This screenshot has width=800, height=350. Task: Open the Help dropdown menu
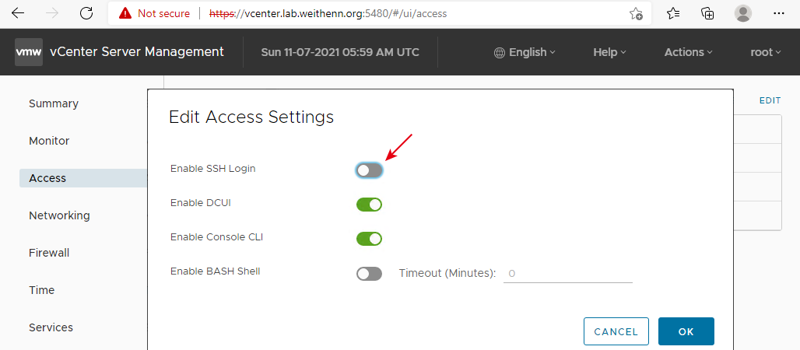point(609,52)
